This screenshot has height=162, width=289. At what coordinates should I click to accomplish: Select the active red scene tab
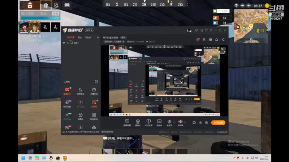pyautogui.click(x=70, y=37)
